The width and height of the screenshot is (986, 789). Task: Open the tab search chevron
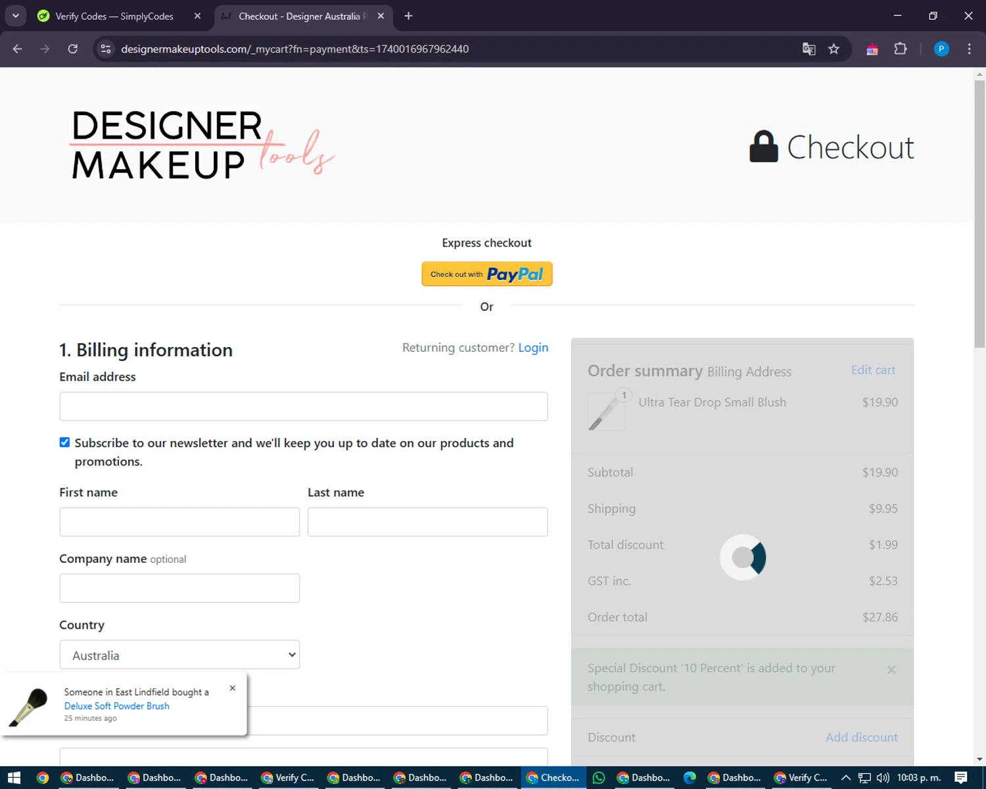[16, 16]
